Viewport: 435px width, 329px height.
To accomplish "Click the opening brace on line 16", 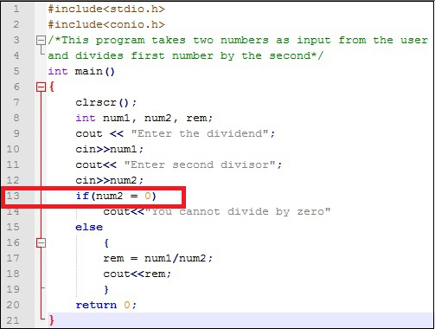I will click(106, 243).
